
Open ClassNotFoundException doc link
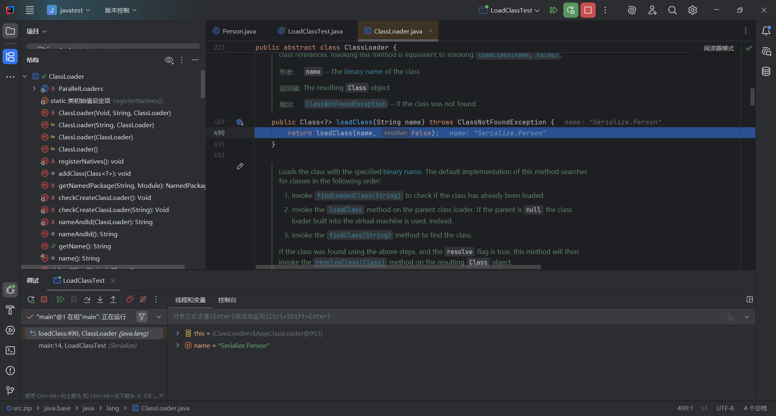pyautogui.click(x=346, y=104)
